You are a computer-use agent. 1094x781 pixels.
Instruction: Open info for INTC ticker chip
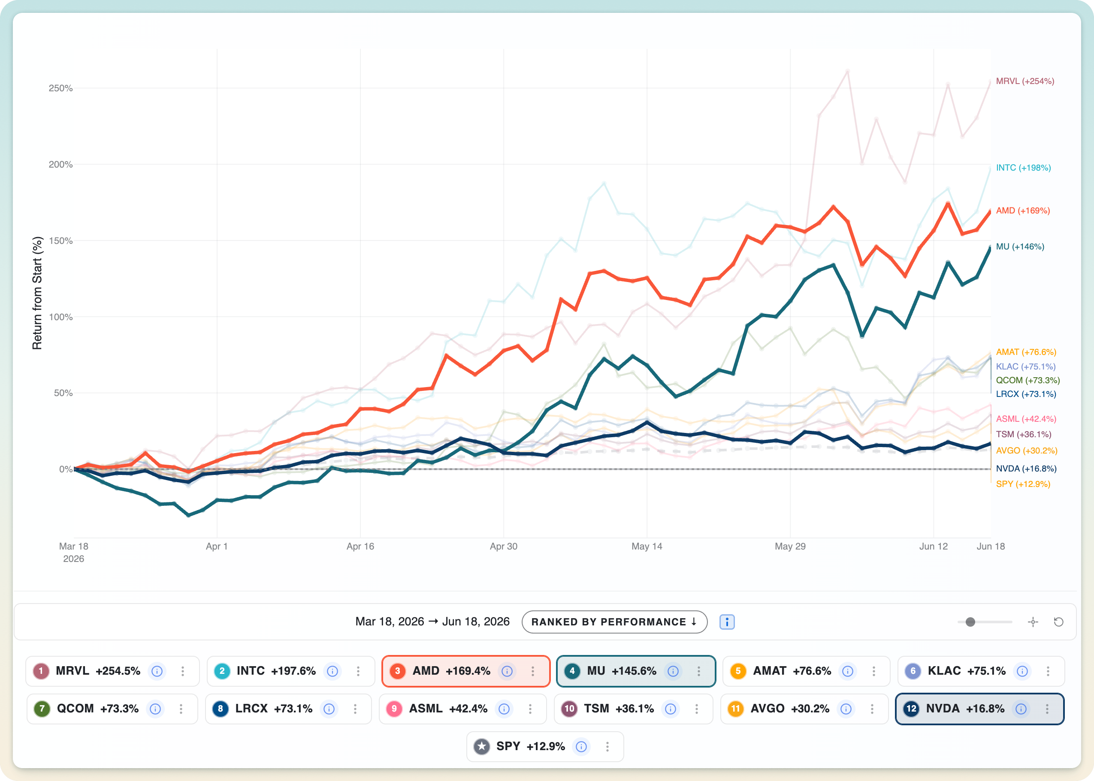tap(332, 671)
